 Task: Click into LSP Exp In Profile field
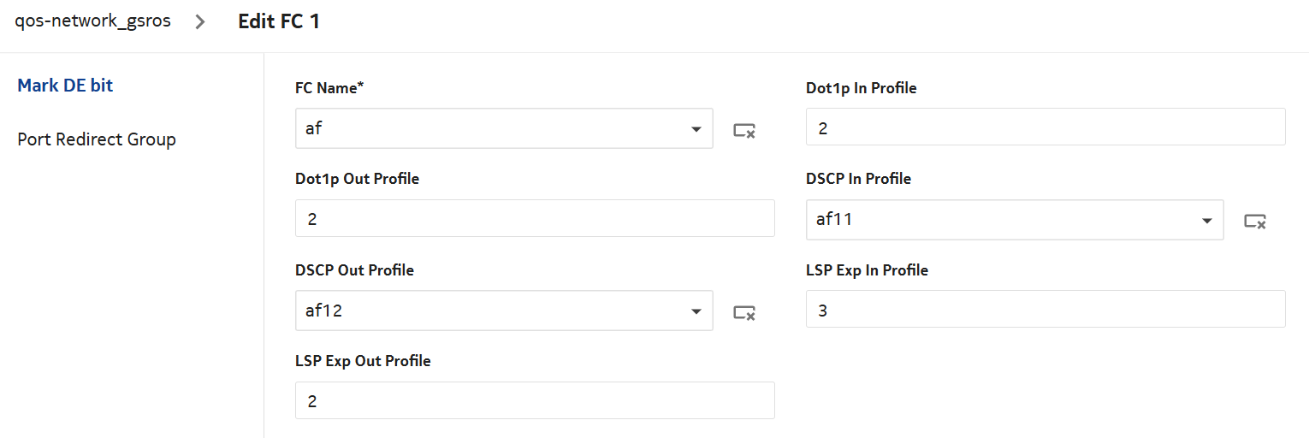pos(1045,310)
